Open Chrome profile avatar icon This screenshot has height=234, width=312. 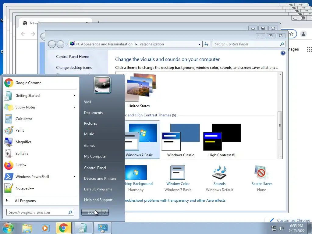coord(303,34)
